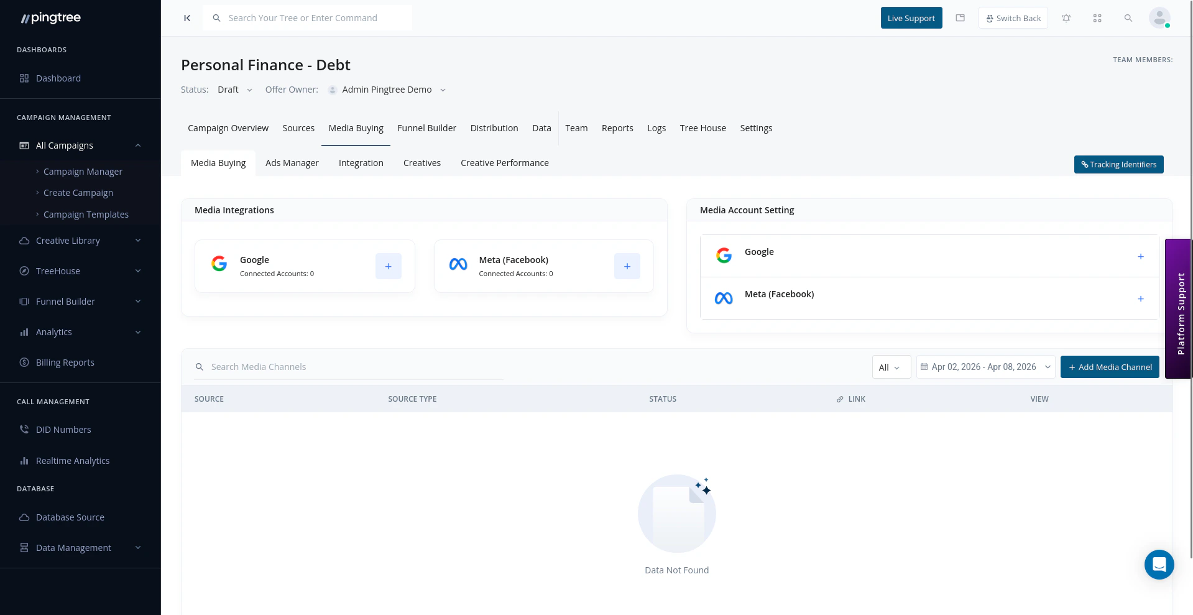1193x615 pixels.
Task: Select the DID Numbers phone icon
Action: (x=24, y=429)
